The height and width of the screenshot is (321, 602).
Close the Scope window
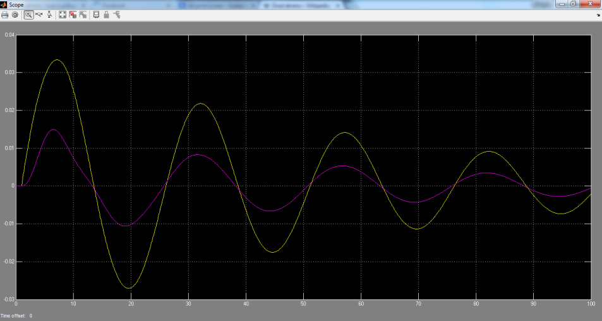tap(590, 4)
